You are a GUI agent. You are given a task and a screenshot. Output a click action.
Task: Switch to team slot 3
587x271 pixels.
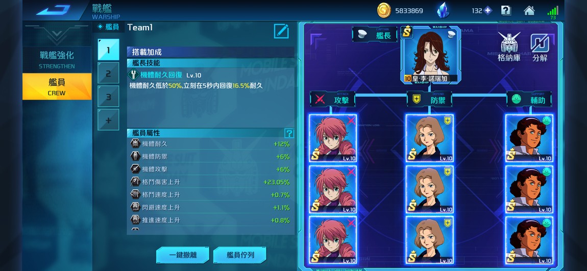pos(108,96)
